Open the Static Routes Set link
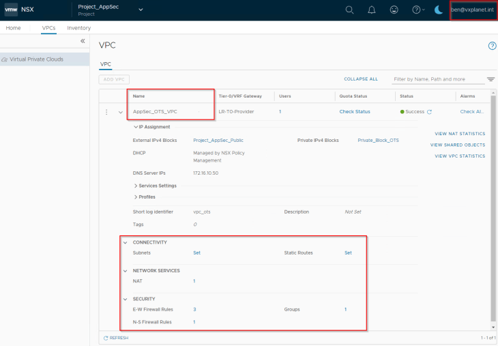The width and height of the screenshot is (498, 346). coord(348,253)
